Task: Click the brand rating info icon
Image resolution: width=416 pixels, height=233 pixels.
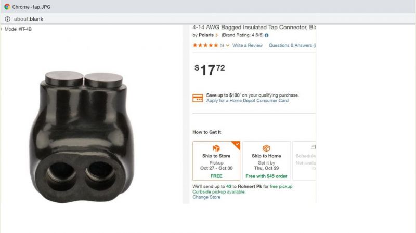Action: tap(266, 35)
